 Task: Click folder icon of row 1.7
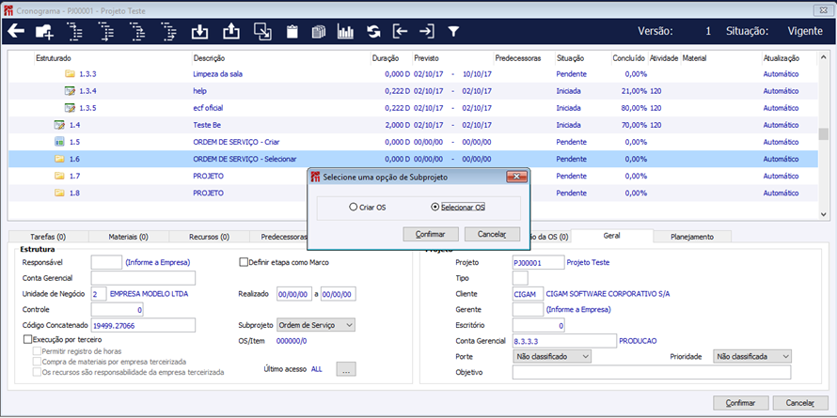pyautogui.click(x=59, y=176)
